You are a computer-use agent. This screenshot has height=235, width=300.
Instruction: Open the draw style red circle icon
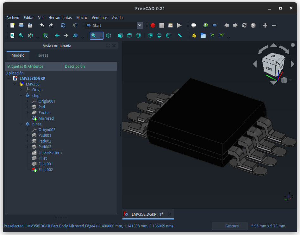30,35
